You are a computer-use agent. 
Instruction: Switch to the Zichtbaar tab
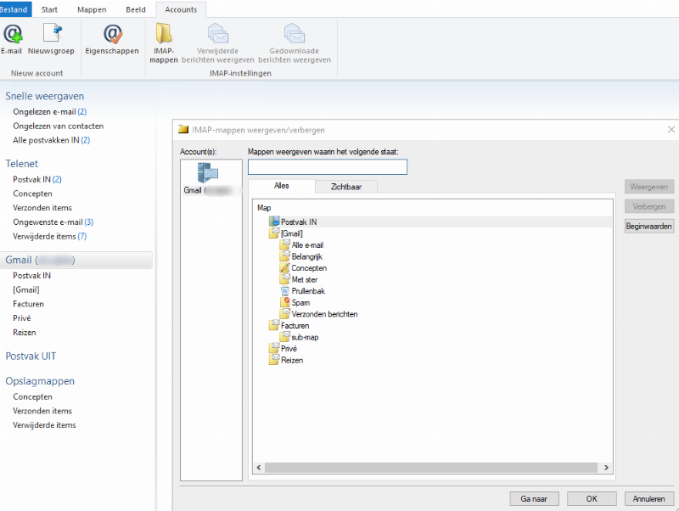[x=345, y=187]
